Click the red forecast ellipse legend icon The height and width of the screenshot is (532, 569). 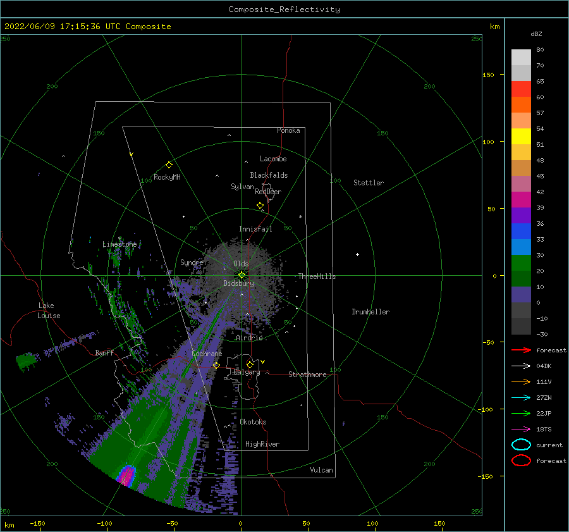point(521,461)
